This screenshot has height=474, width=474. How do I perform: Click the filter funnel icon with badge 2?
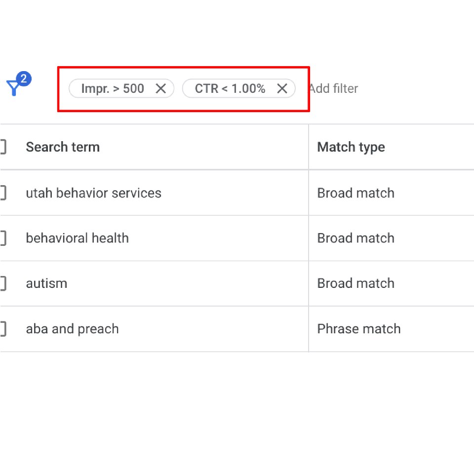[18, 84]
